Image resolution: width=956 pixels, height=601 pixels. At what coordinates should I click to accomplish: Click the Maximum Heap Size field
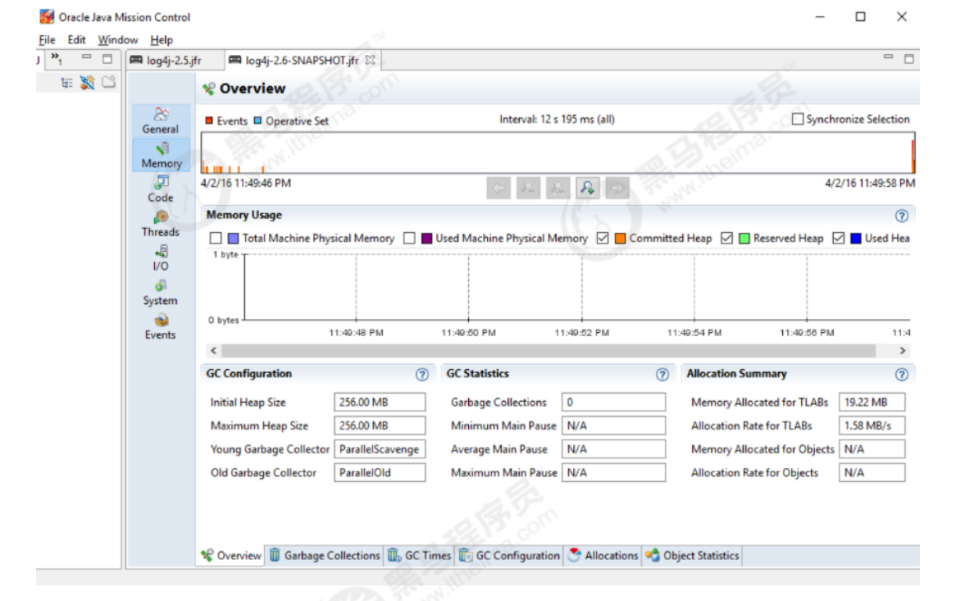pyautogui.click(x=380, y=426)
